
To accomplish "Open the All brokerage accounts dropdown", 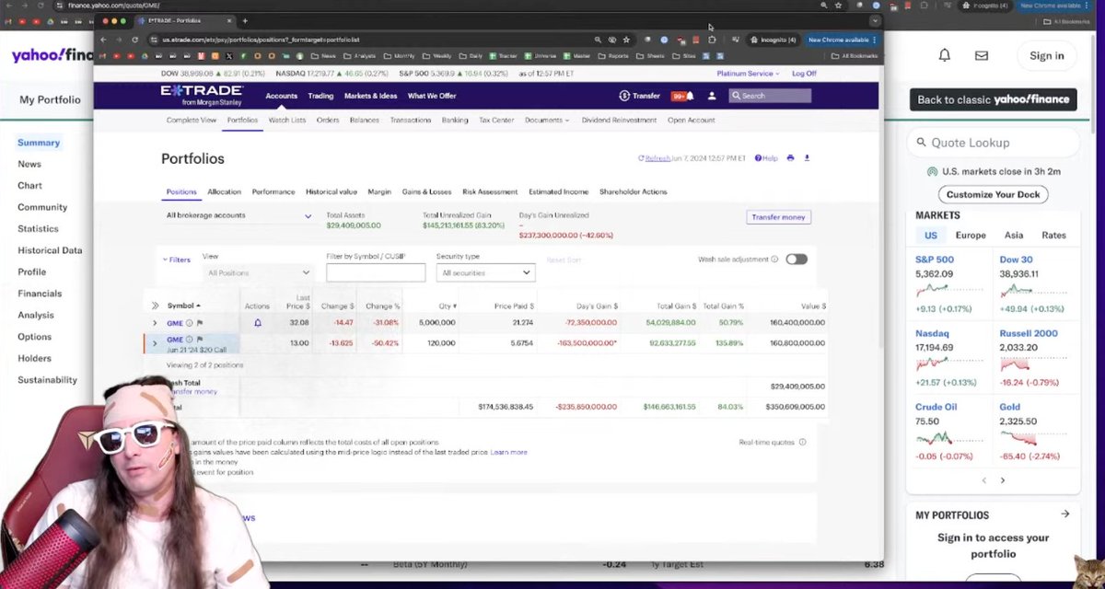I will pyautogui.click(x=238, y=216).
